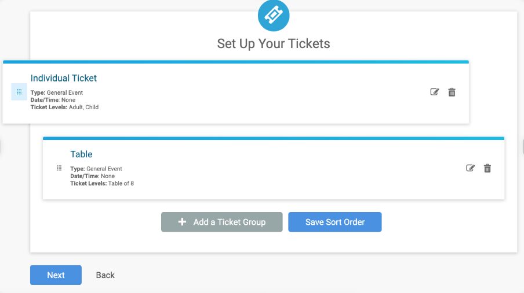Open the Individual Ticket title link
Viewport: 524px width, 293px height.
64,78
